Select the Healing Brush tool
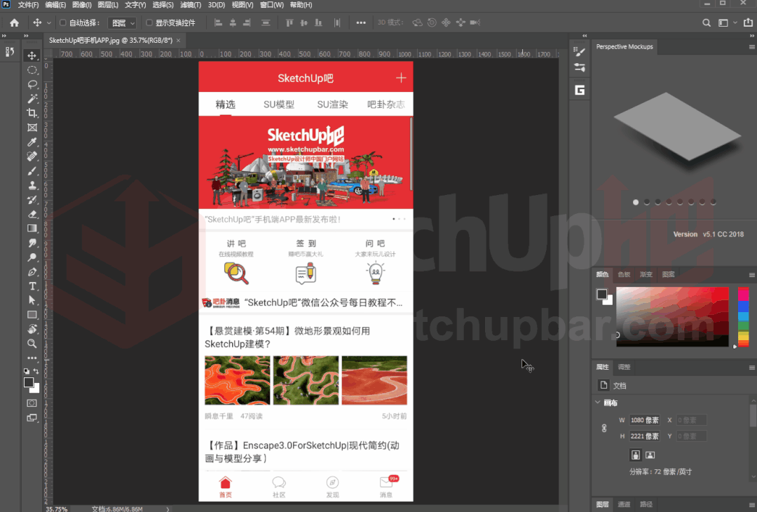This screenshot has width=757, height=512. pos(32,156)
